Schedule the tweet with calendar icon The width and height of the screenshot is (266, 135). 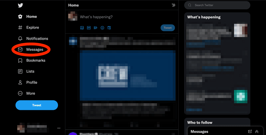(x=109, y=28)
